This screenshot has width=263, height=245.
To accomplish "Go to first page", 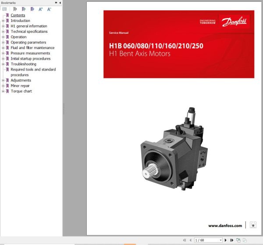I will [185, 240].
